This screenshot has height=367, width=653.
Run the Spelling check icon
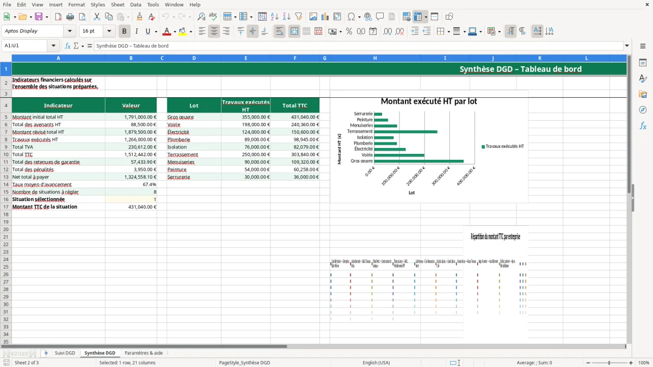pos(213,17)
